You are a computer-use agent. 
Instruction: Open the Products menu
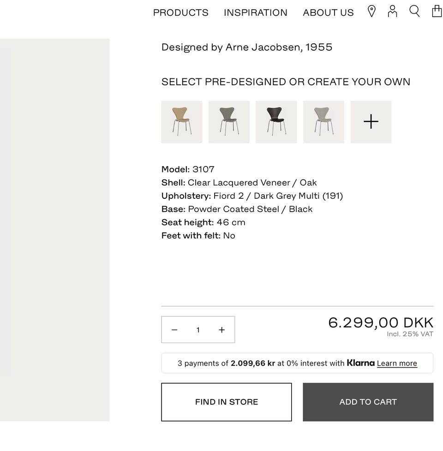pos(180,12)
